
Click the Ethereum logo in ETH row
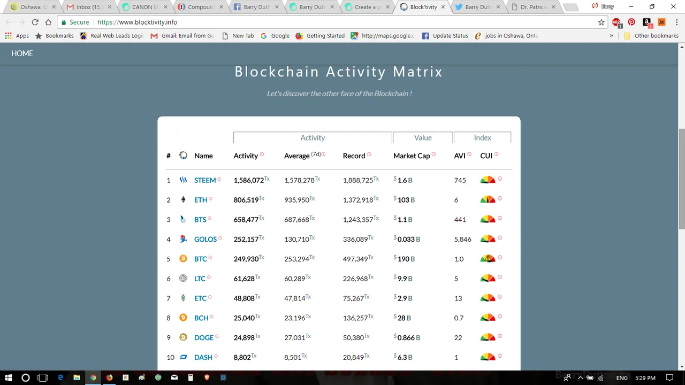[x=183, y=199]
